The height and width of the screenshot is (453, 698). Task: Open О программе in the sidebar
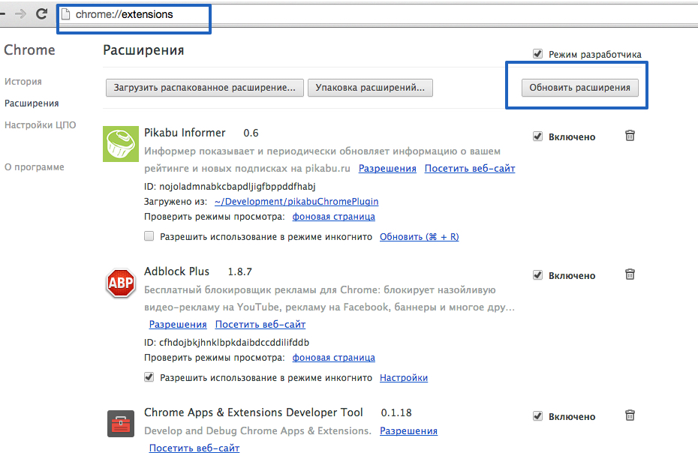35,166
